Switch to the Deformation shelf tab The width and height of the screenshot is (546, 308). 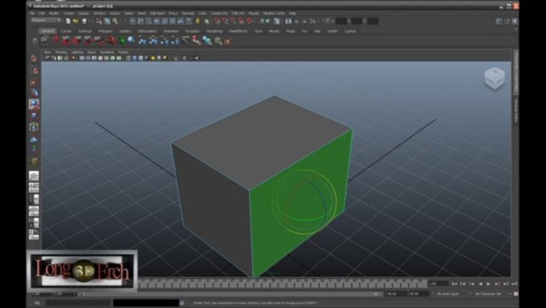click(147, 31)
